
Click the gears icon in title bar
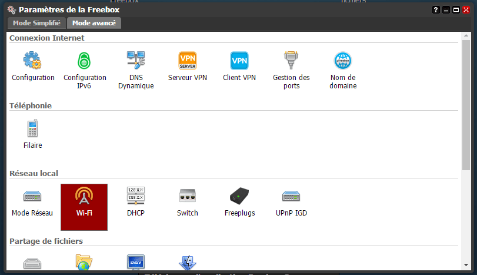(12, 10)
